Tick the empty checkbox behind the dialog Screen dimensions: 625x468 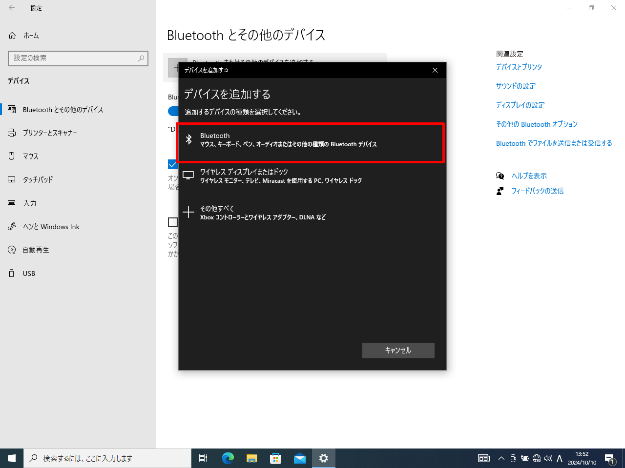173,222
